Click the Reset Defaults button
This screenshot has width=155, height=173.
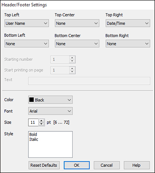click(x=44, y=165)
